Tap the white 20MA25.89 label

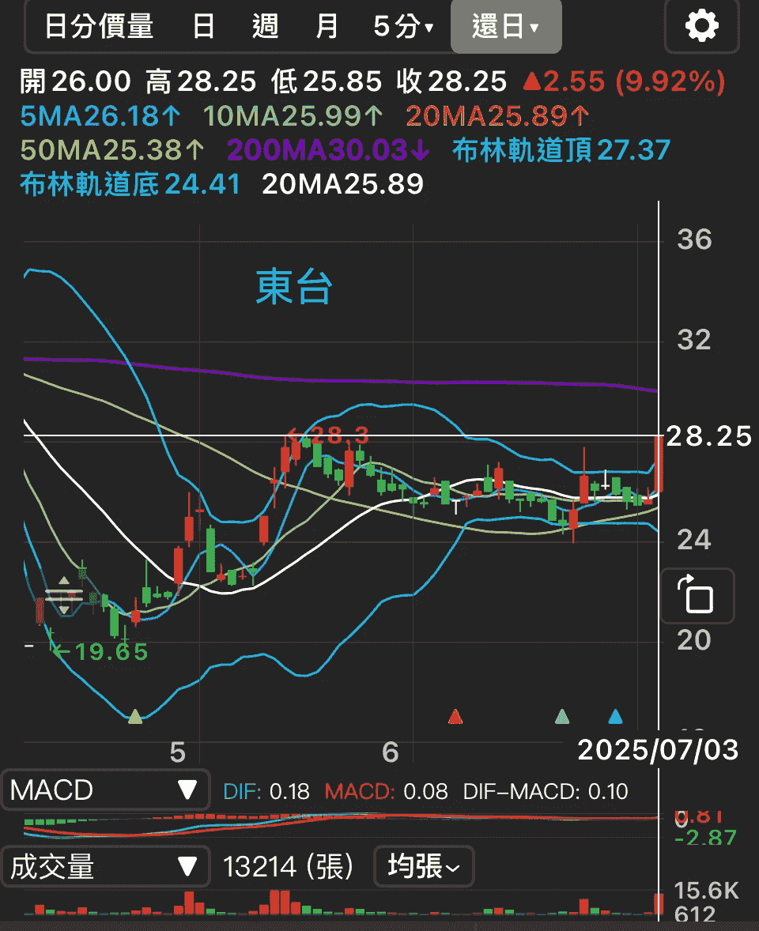(342, 185)
